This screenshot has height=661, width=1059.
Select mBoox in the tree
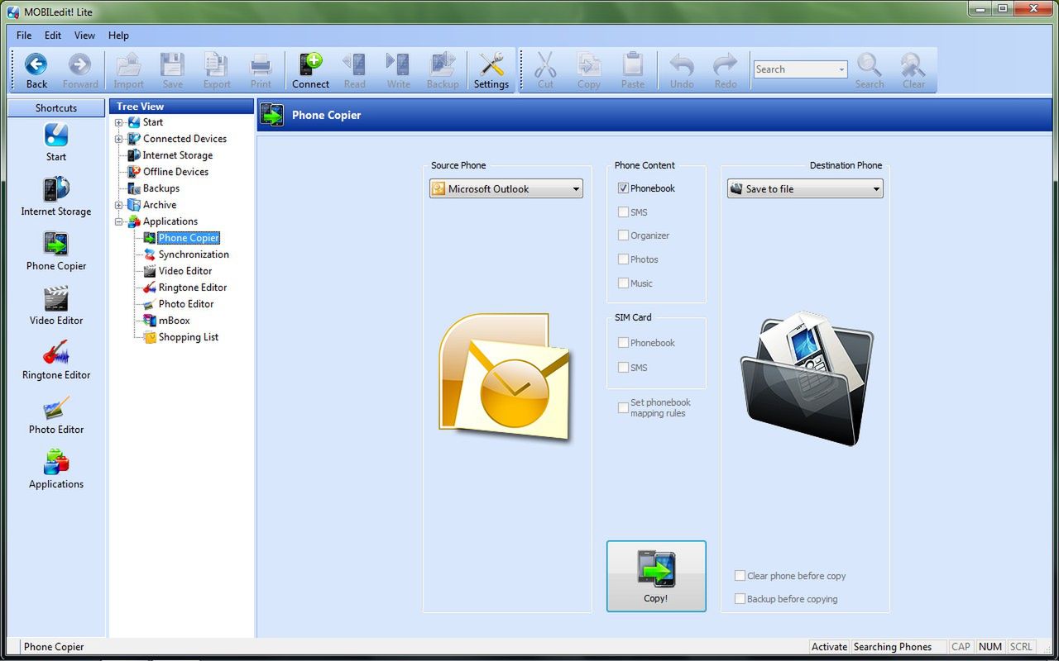point(175,321)
